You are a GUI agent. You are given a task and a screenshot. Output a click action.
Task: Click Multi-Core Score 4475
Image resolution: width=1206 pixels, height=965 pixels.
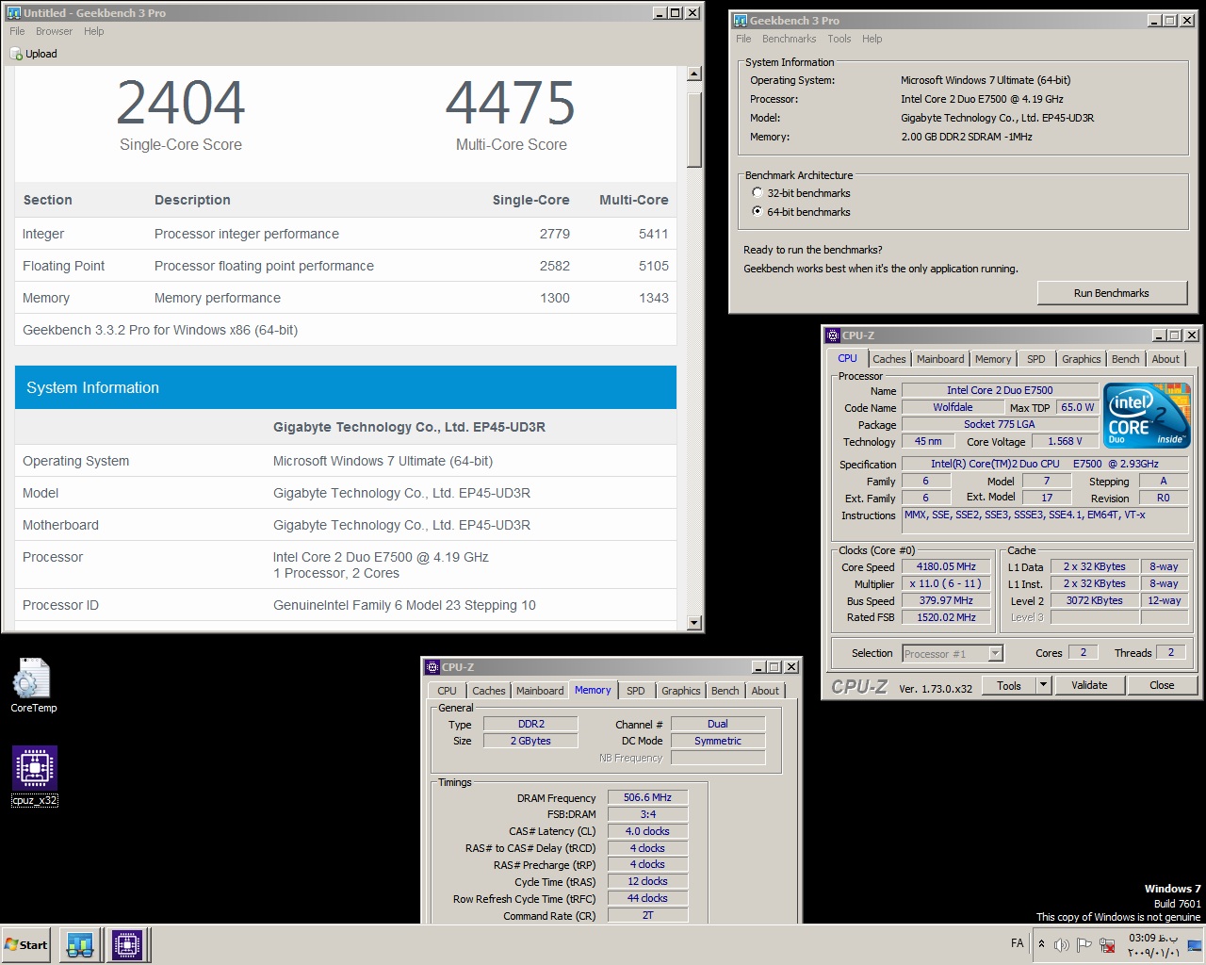(511, 103)
